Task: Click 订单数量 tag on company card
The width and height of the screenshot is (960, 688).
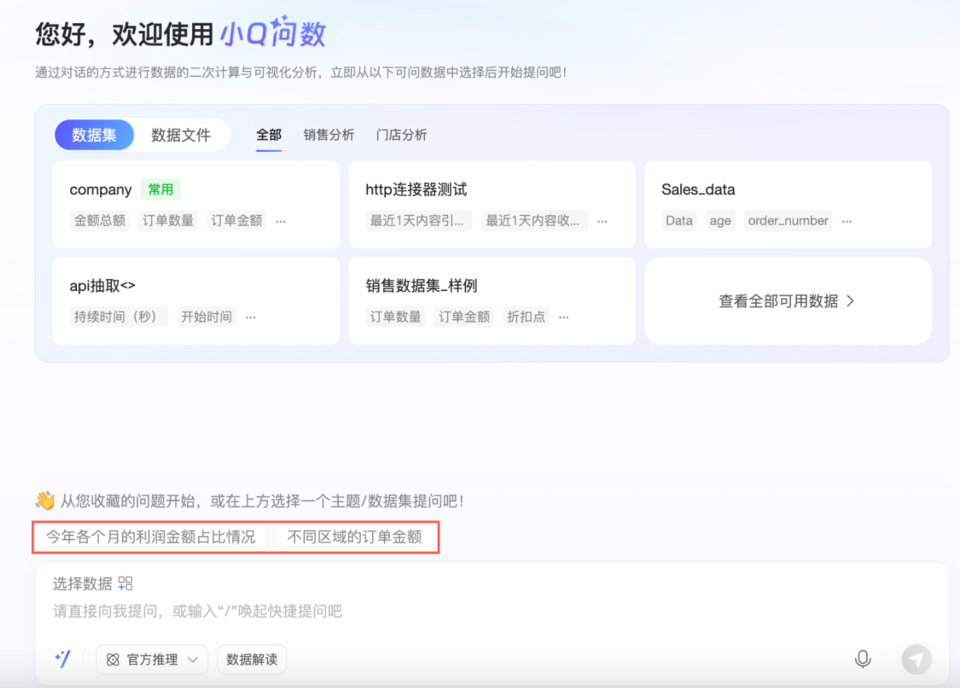Action: point(168,221)
